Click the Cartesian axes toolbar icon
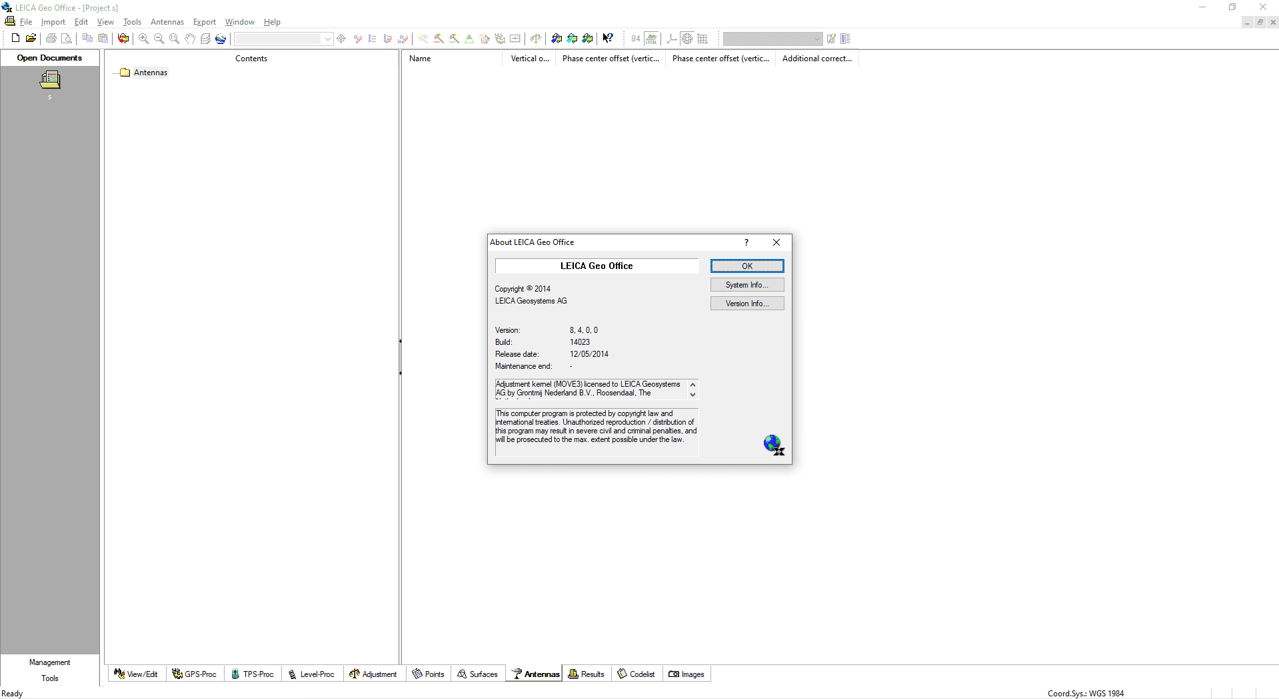 (672, 39)
